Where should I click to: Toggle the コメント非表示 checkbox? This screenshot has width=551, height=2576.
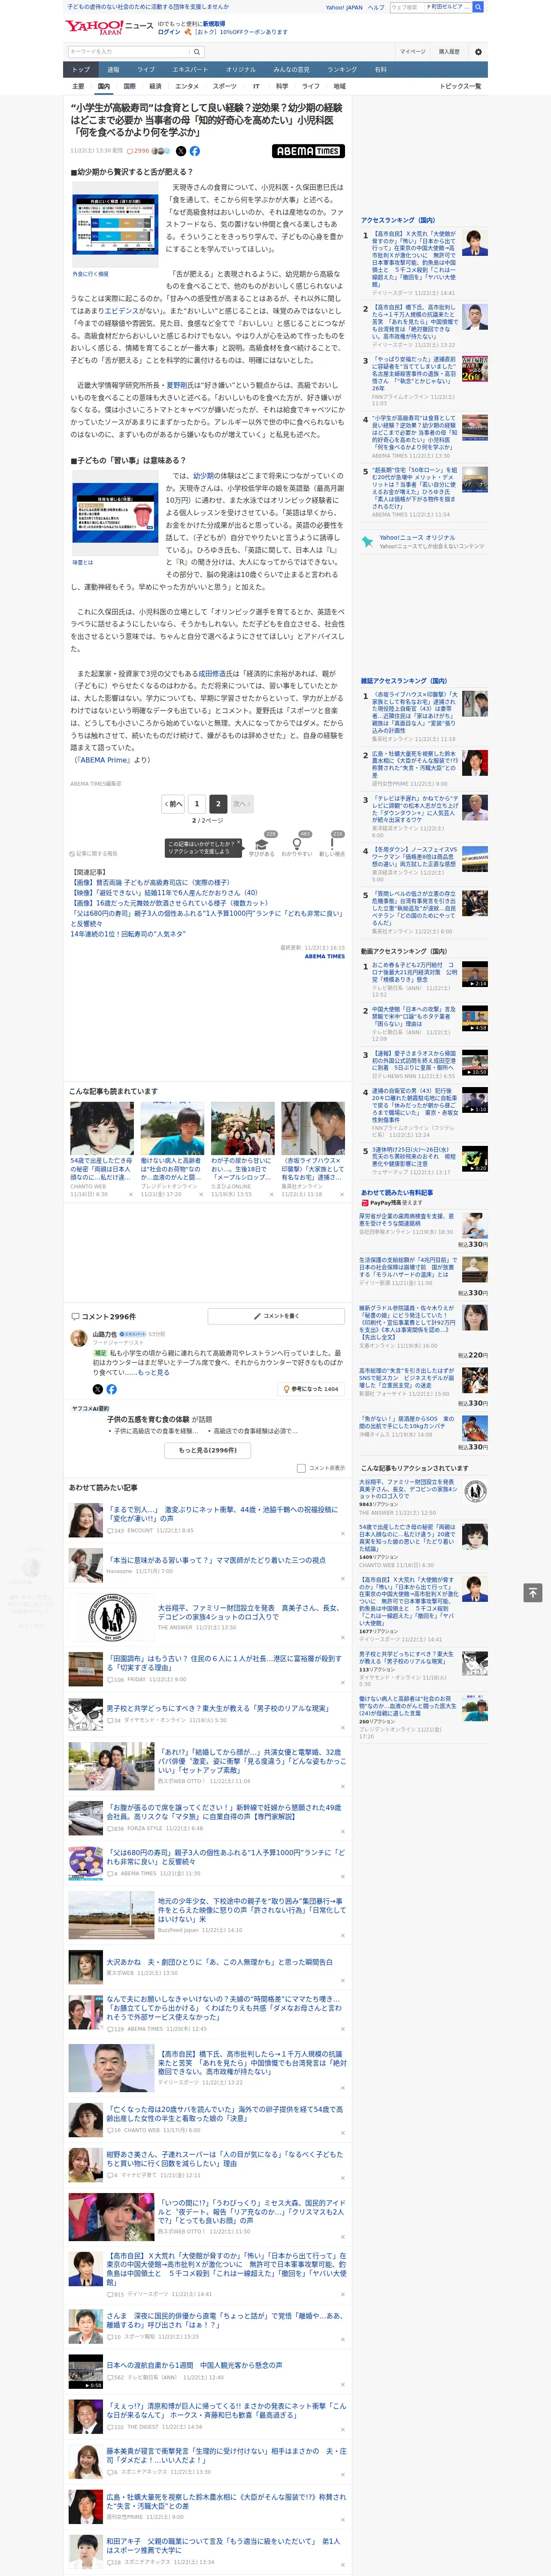click(x=301, y=1468)
